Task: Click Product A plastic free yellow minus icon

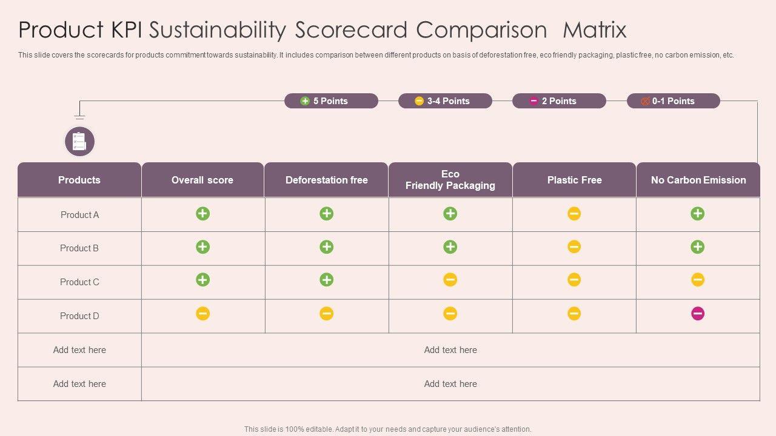Action: point(574,213)
